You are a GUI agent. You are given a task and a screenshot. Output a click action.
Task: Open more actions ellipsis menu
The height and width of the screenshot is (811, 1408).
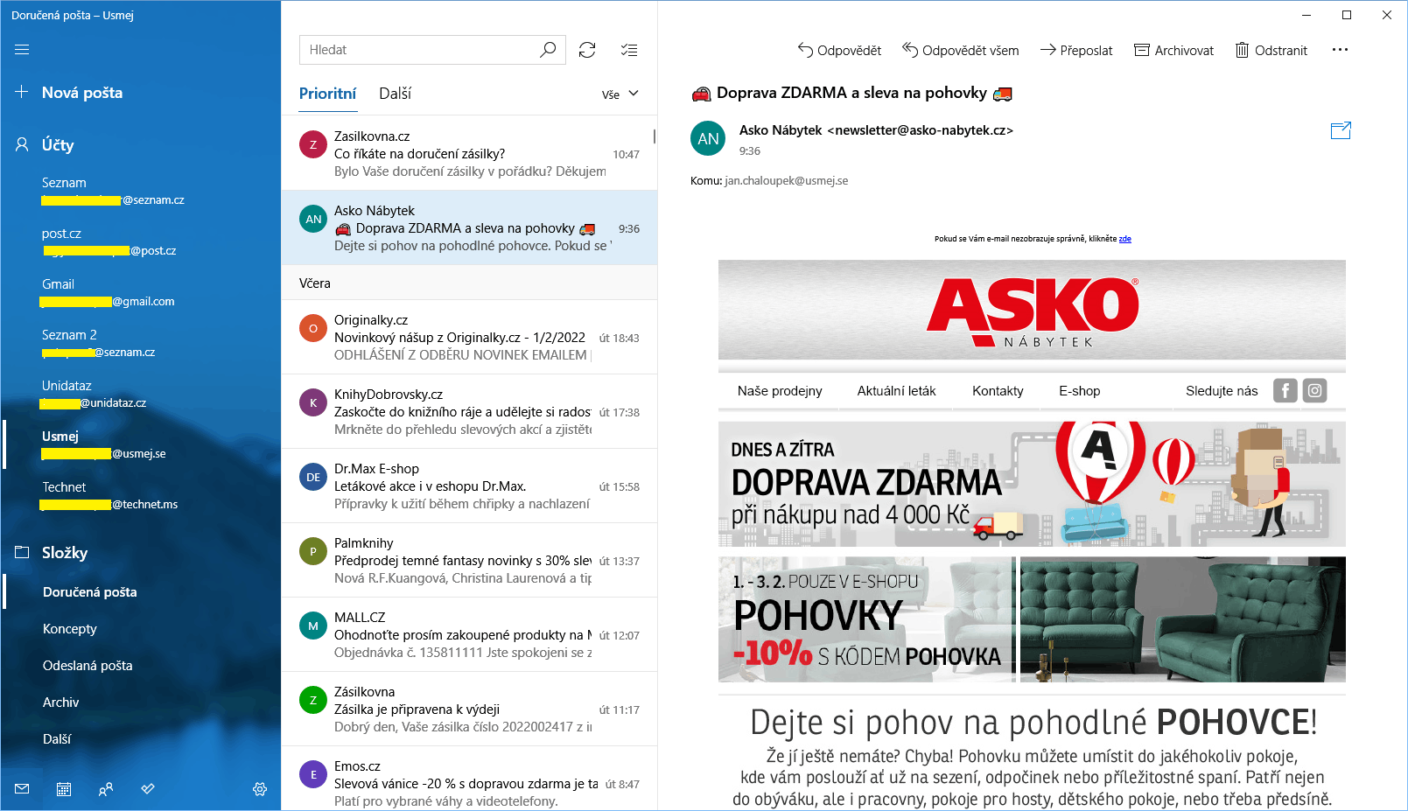point(1340,50)
